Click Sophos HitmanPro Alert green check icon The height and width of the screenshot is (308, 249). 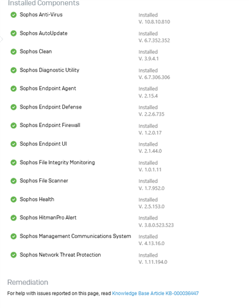(13, 218)
